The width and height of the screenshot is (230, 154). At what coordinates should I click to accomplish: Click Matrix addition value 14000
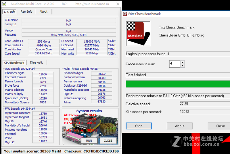point(43,90)
